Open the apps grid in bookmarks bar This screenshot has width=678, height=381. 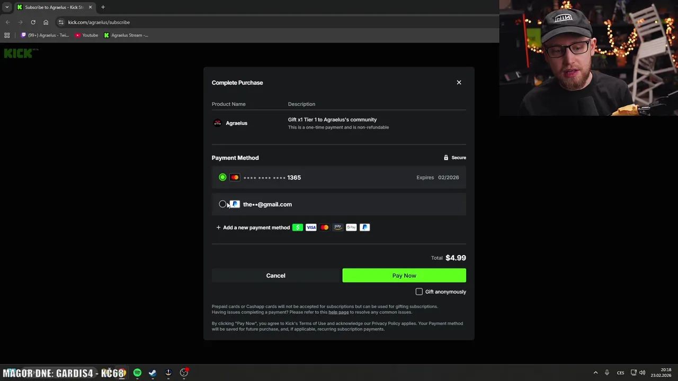7,35
